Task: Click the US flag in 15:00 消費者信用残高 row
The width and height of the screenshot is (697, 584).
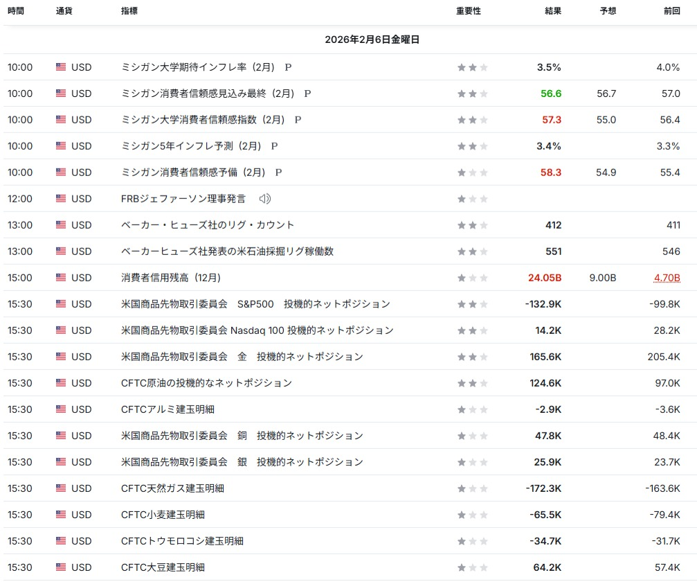Action: pos(61,278)
